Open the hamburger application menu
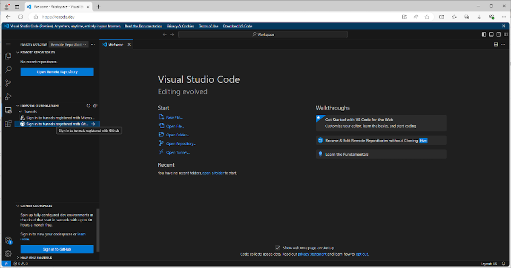Image resolution: width=511 pixels, height=268 pixels. pyautogui.click(x=8, y=44)
